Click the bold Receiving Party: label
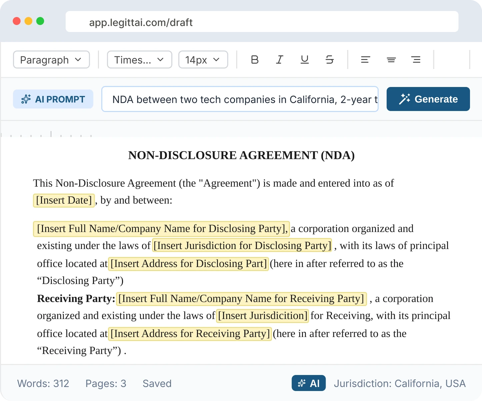 pyautogui.click(x=76, y=299)
